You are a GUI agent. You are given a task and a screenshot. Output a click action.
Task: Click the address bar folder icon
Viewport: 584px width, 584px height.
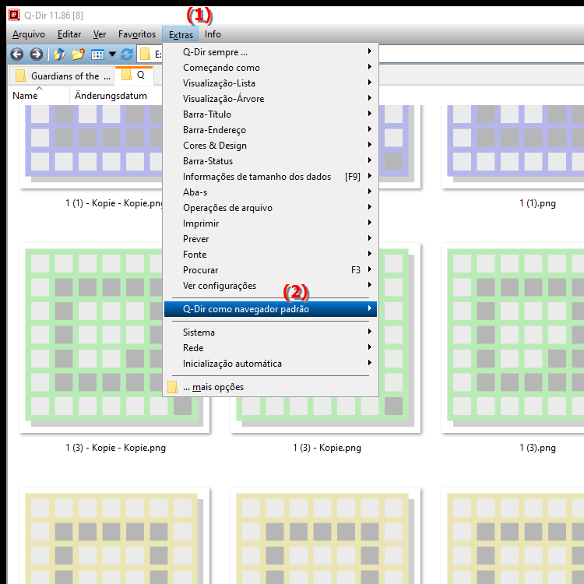pyautogui.click(x=145, y=55)
